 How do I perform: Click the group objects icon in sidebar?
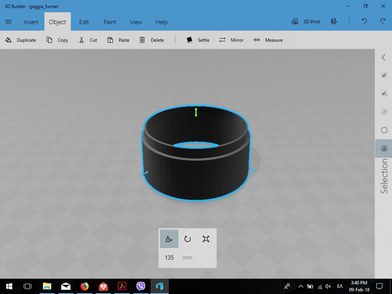(x=384, y=75)
